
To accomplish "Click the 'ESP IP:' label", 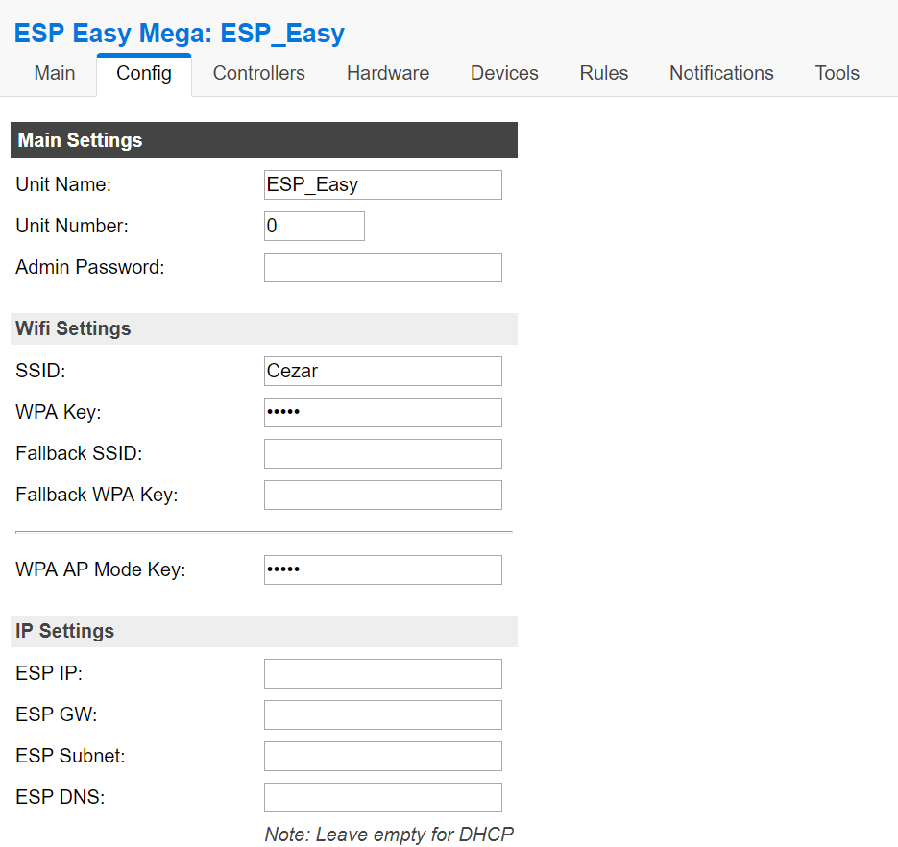I will (x=49, y=673).
